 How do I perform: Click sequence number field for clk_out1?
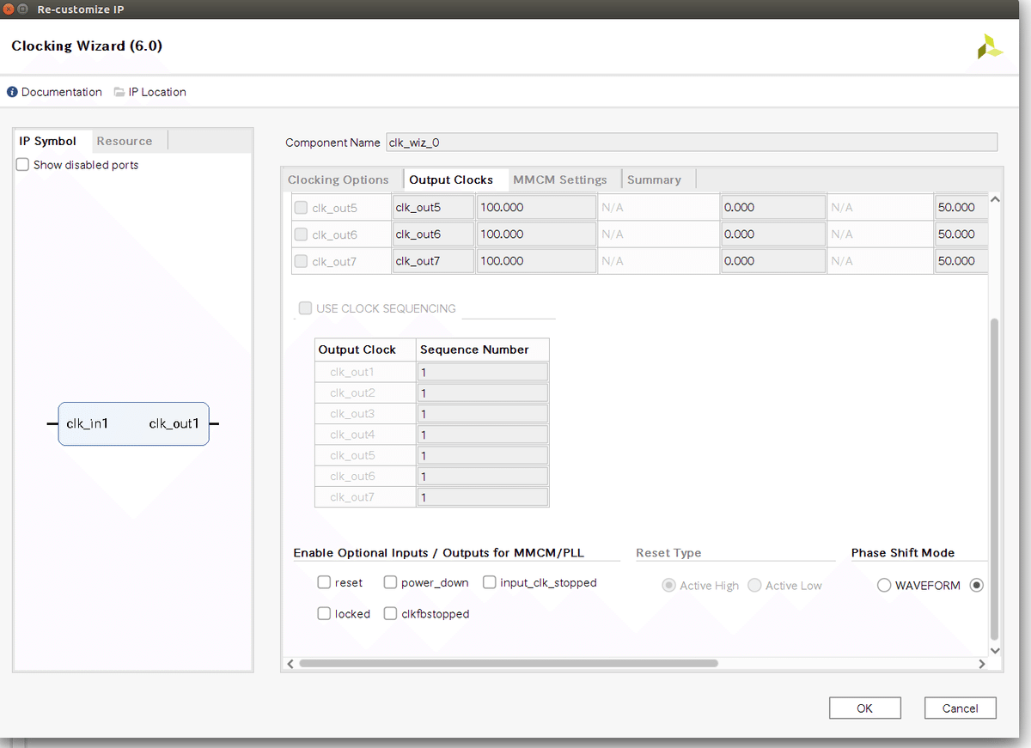(483, 372)
